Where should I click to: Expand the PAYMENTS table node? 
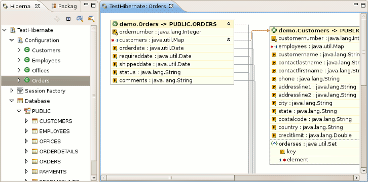(x=26, y=171)
